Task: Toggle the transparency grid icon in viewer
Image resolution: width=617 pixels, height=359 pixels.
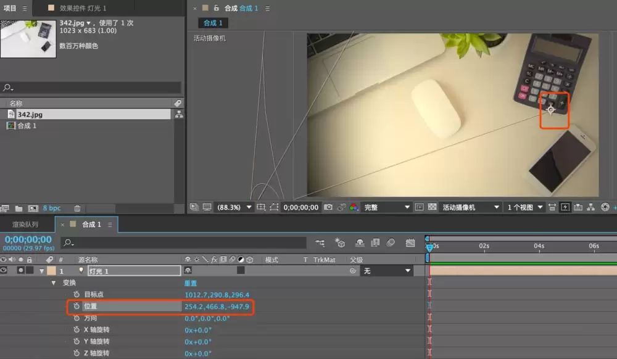Action: tap(432, 207)
